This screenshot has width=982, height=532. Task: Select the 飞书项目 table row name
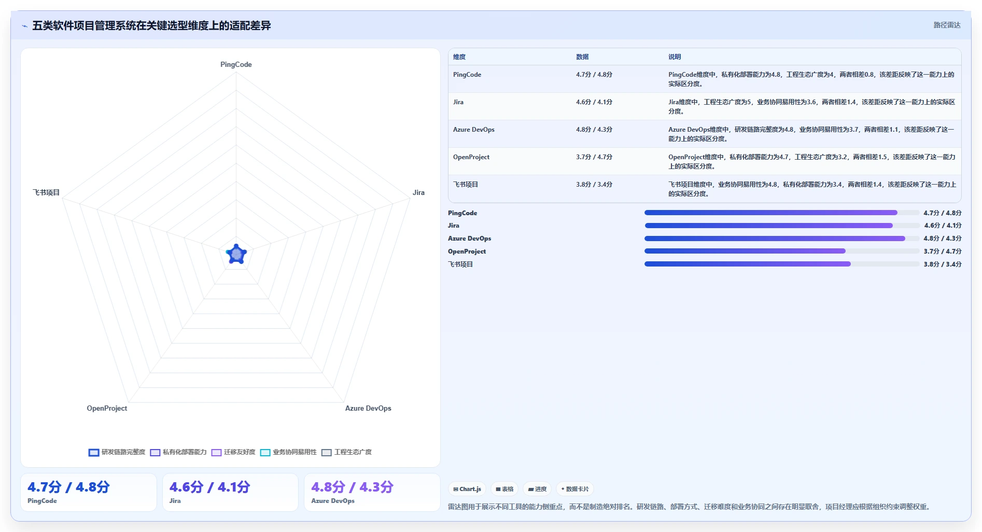pyautogui.click(x=466, y=185)
